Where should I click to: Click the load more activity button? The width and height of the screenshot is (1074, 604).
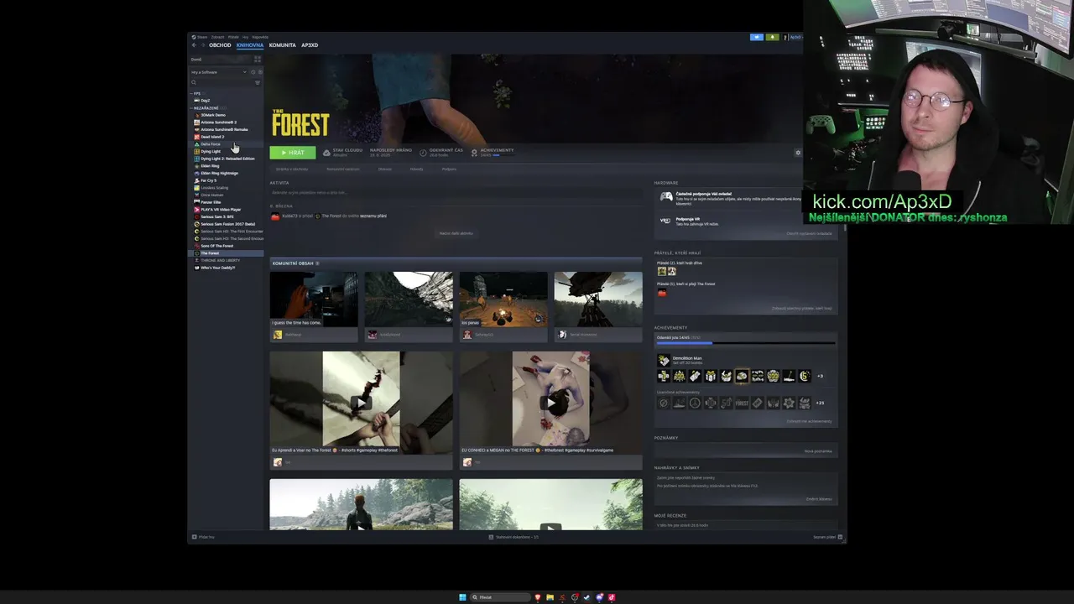pos(456,233)
